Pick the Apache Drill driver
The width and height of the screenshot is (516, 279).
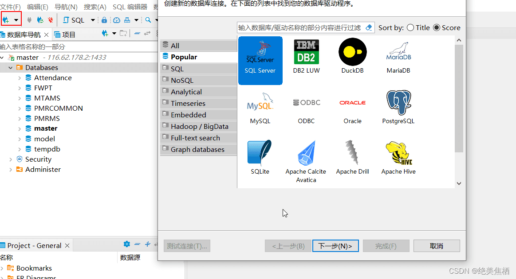click(352, 158)
